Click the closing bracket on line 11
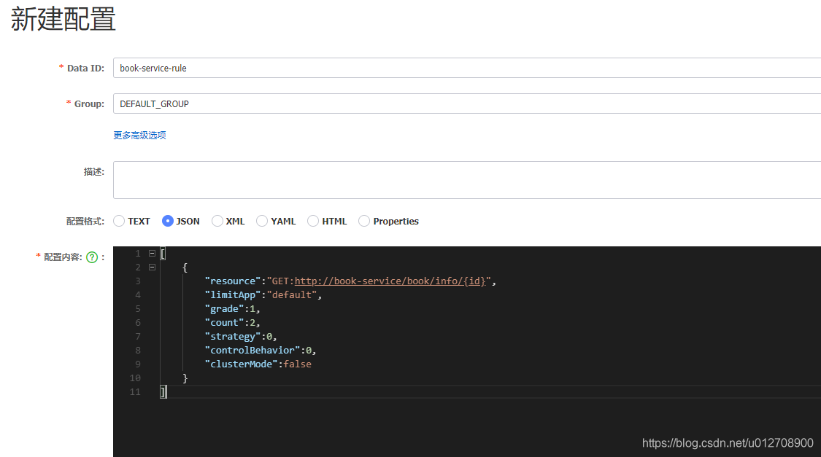Image resolution: width=821 pixels, height=457 pixels. pyautogui.click(x=163, y=392)
